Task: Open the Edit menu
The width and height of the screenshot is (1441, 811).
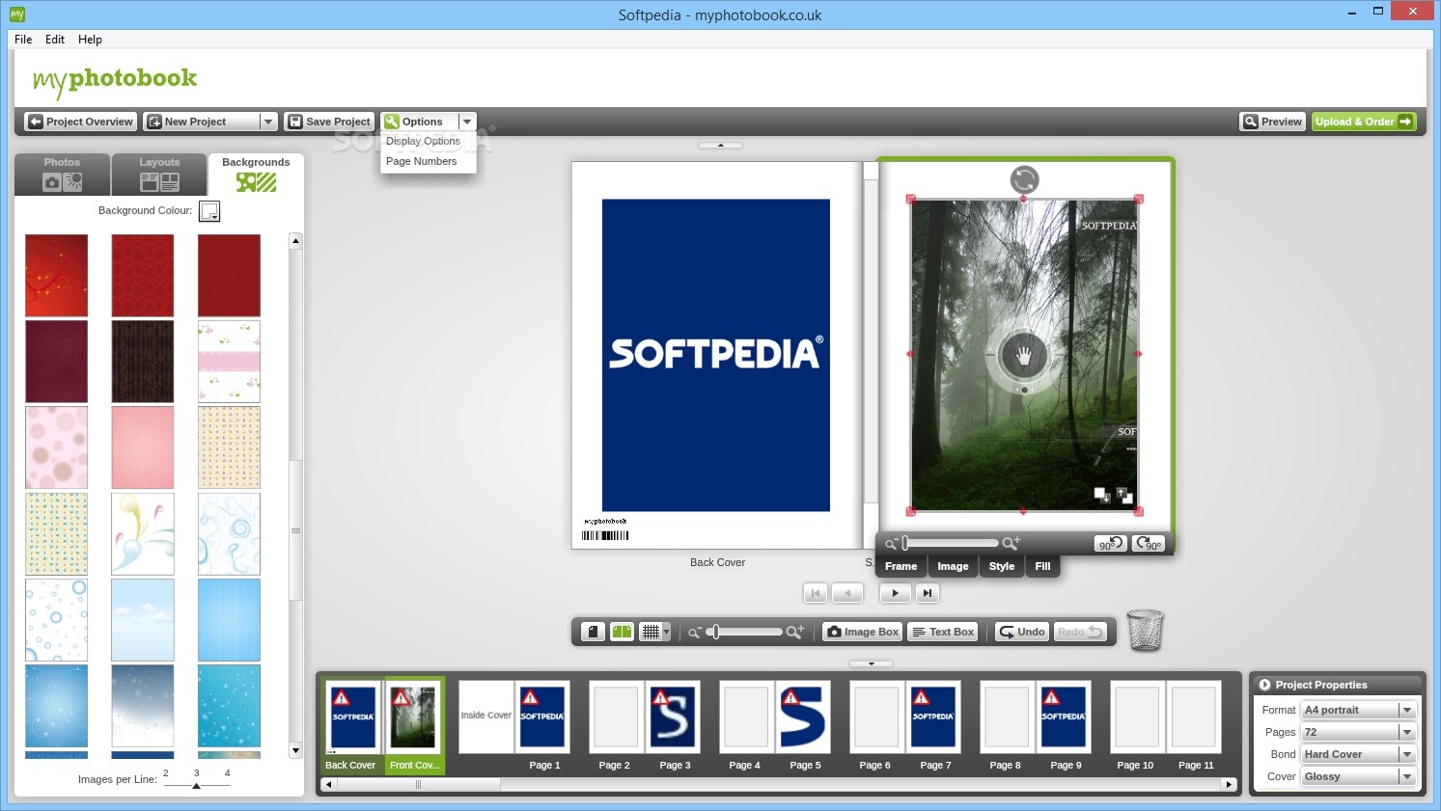Action: tap(55, 40)
